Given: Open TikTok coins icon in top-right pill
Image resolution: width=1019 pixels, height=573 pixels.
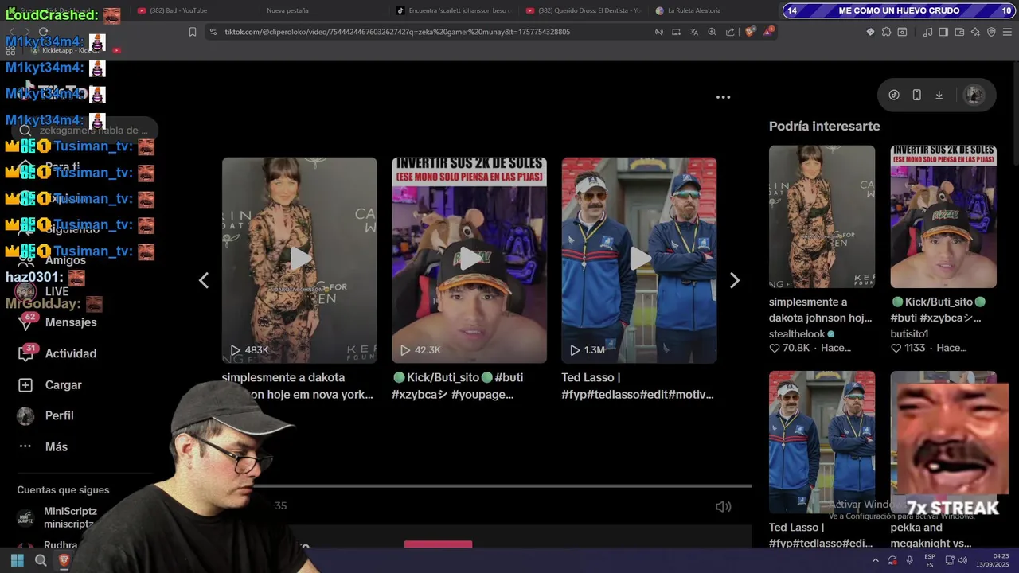Looking at the screenshot, I should [x=894, y=95].
